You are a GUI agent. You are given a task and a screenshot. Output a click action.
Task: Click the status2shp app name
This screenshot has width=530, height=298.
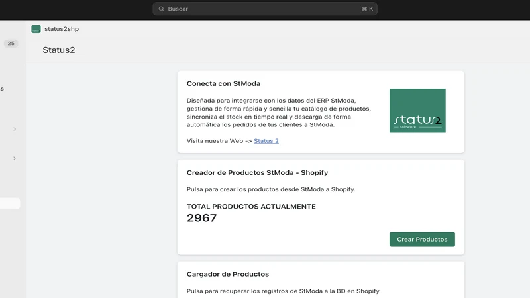click(62, 29)
